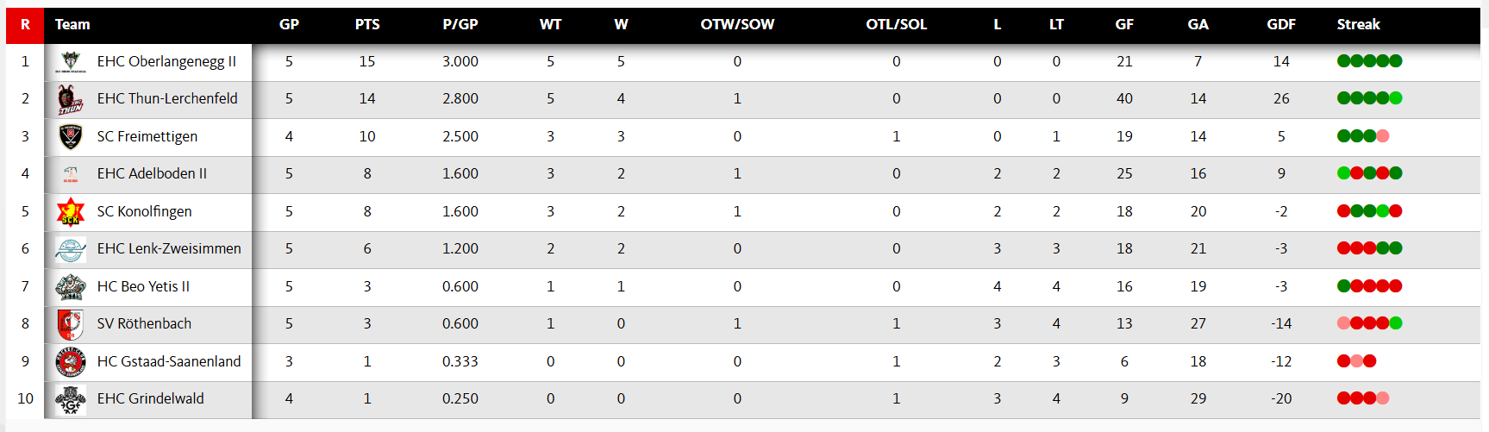This screenshot has height=432, width=1489.
Task: Click the OTW/SOW column header
Action: click(737, 24)
